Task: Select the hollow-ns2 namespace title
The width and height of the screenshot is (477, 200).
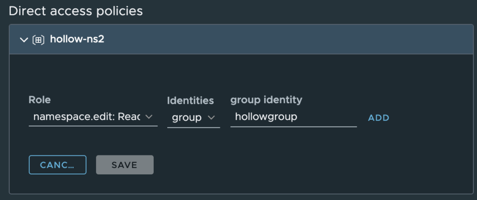Action: pyautogui.click(x=77, y=39)
